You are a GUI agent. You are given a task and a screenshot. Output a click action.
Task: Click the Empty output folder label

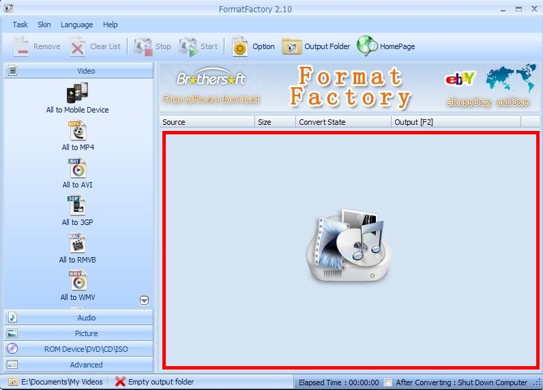coord(161,382)
